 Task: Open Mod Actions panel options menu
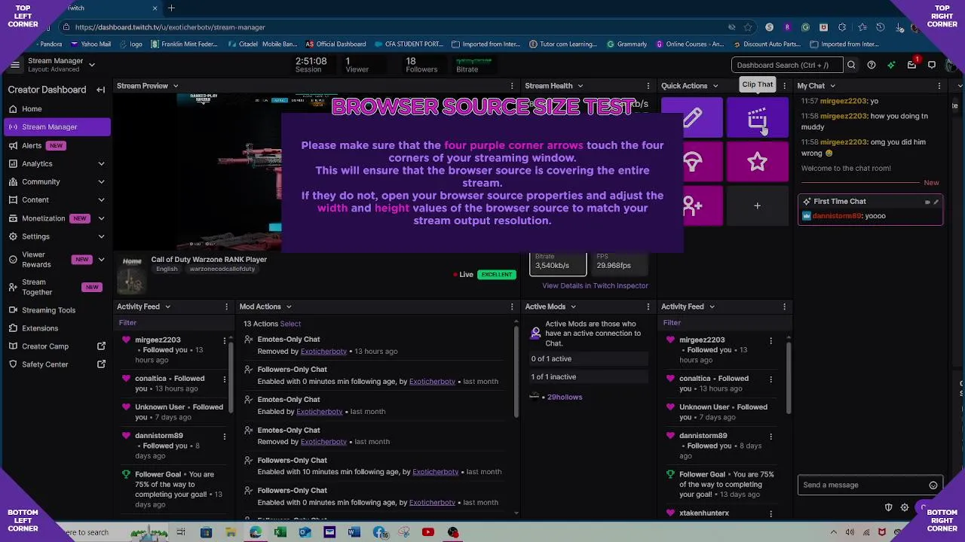(512, 306)
